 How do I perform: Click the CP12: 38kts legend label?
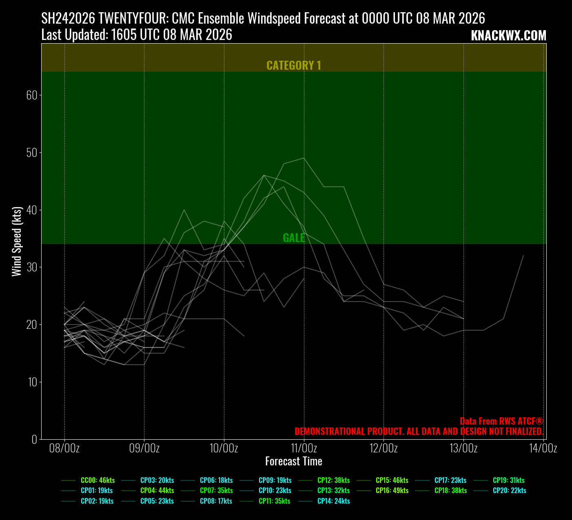(x=333, y=480)
